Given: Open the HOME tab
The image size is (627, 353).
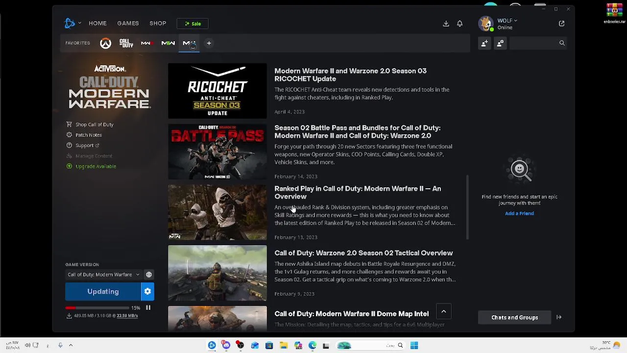Looking at the screenshot, I should coord(97,23).
